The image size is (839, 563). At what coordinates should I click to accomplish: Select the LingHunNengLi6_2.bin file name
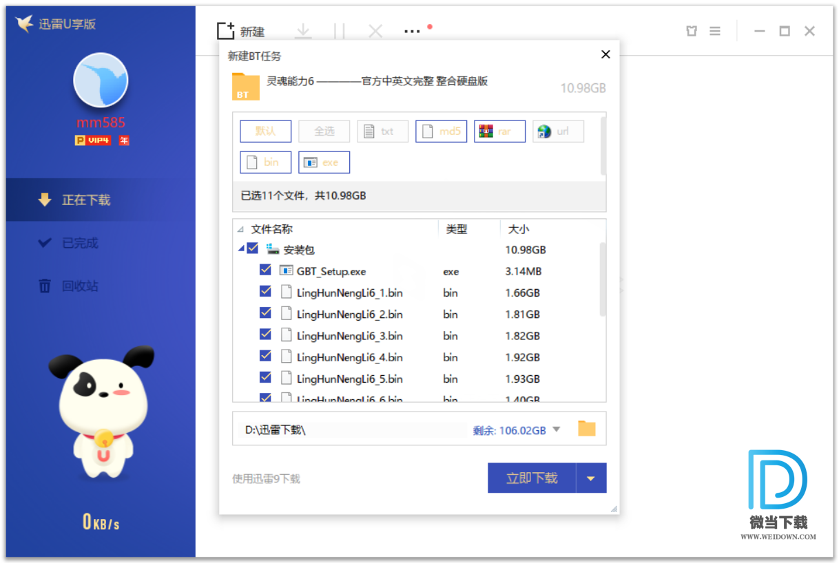tap(350, 315)
